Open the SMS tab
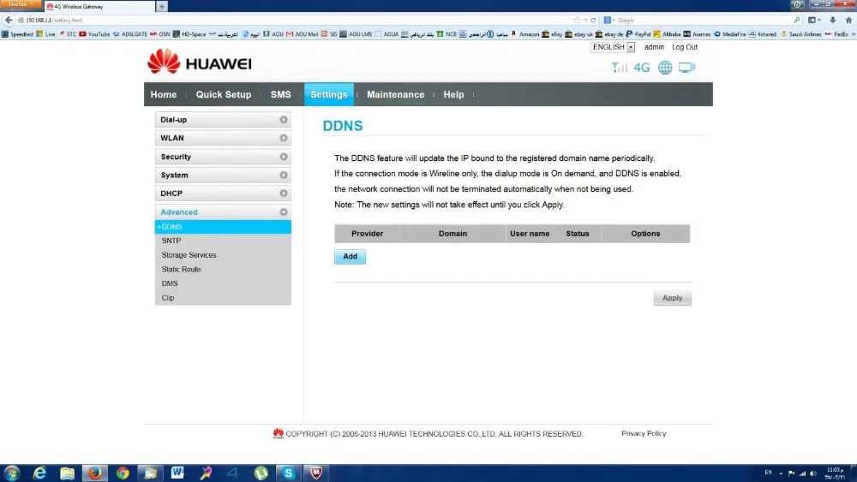This screenshot has width=857, height=482. 280,94
